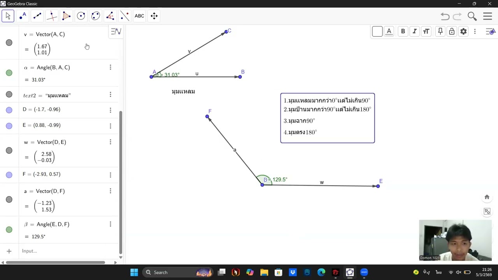Select the มุมแหลม text label
Screen dimensions: 498x280
point(183,91)
